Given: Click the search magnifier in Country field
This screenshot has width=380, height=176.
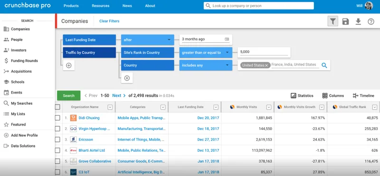Looking at the screenshot, I should (x=324, y=65).
